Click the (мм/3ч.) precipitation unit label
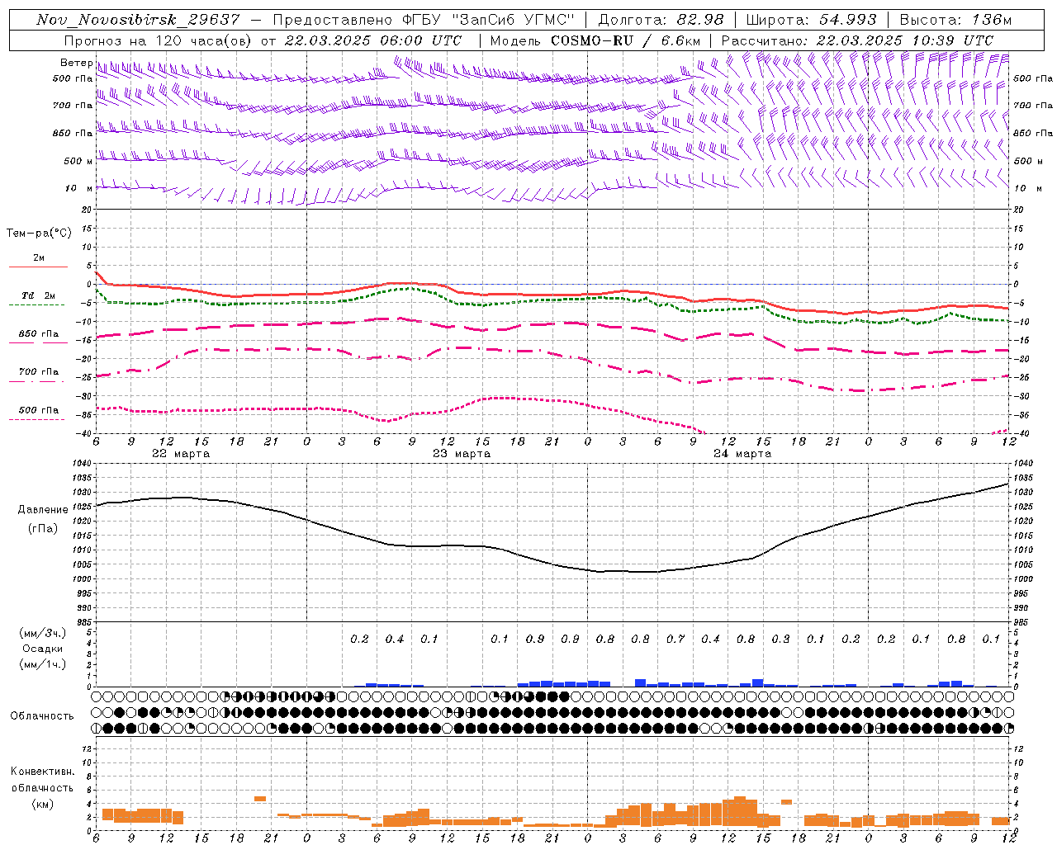1057x845 pixels. coord(43,633)
